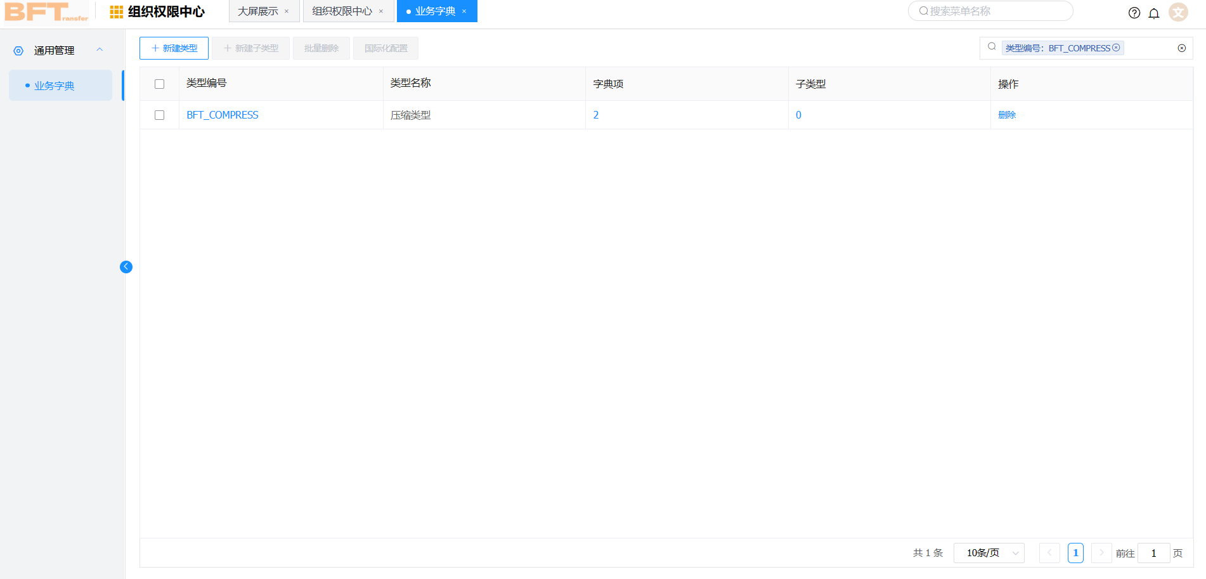Open the notification bell
This screenshot has height=579, width=1206.
[x=1154, y=13]
